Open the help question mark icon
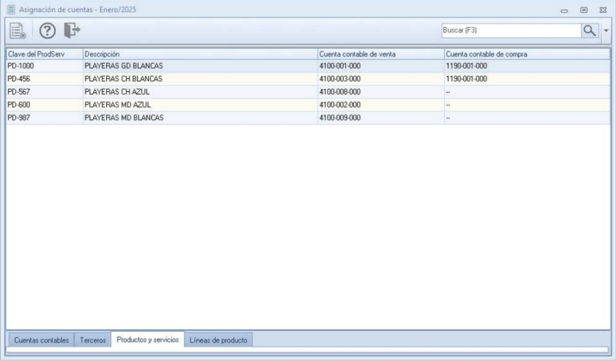Screen dimensions: 616x361 click(x=48, y=31)
